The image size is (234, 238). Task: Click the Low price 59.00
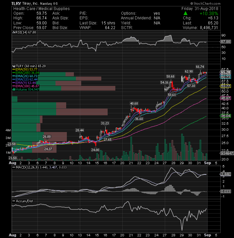tap(41, 23)
